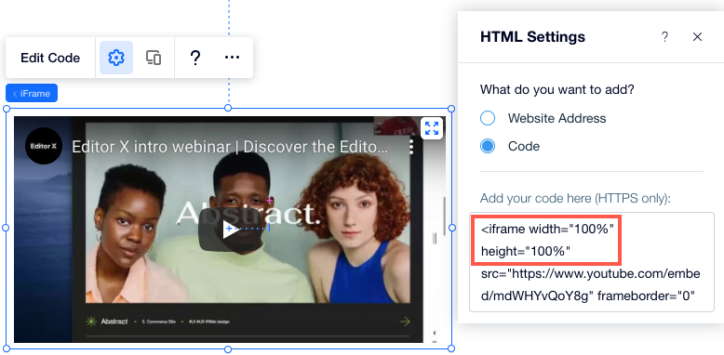
Task: Click the Editor X channel avatar
Action: click(x=44, y=146)
